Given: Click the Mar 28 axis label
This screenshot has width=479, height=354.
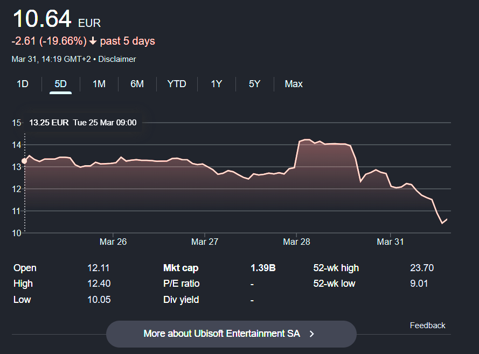Looking at the screenshot, I should pos(296,242).
